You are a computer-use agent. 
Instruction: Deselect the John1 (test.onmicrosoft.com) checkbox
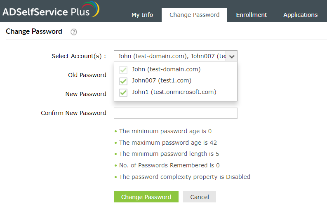[123, 92]
